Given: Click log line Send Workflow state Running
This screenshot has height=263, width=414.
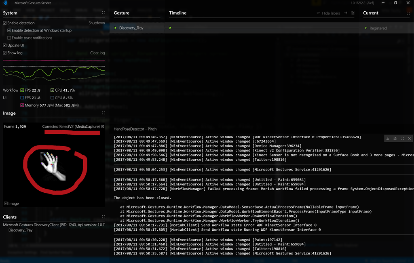Looking at the screenshot, I should point(217,230).
